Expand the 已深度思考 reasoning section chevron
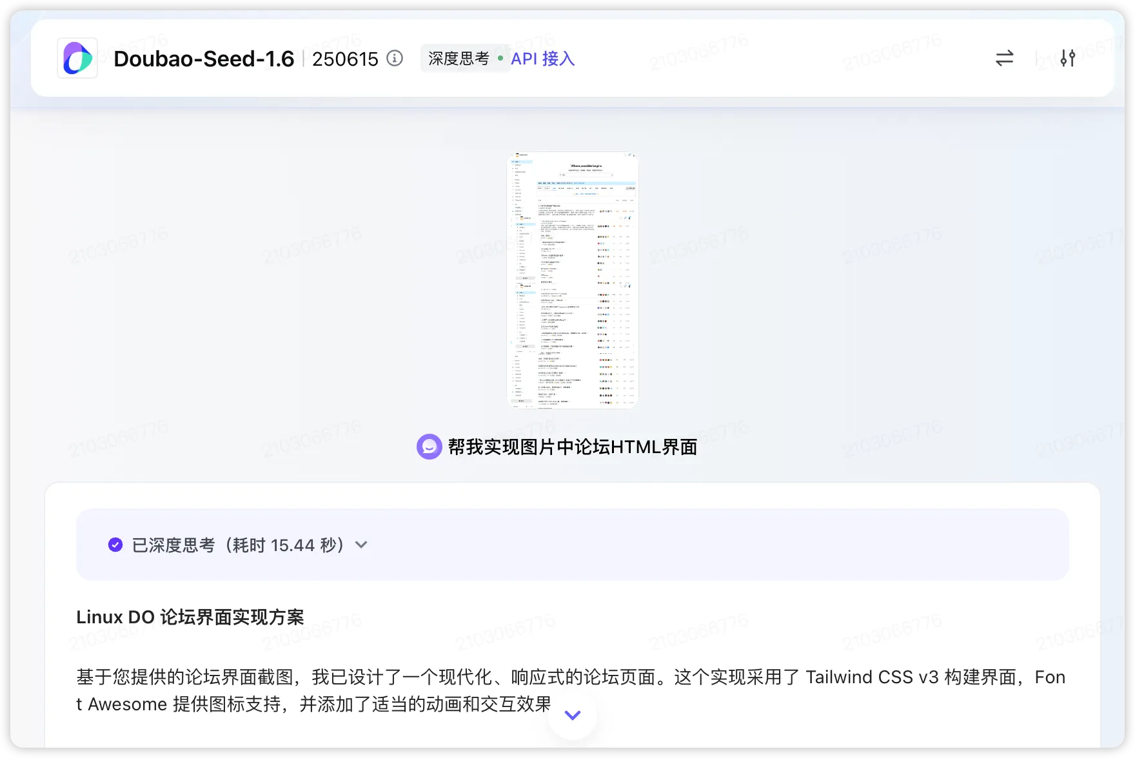 coord(361,545)
